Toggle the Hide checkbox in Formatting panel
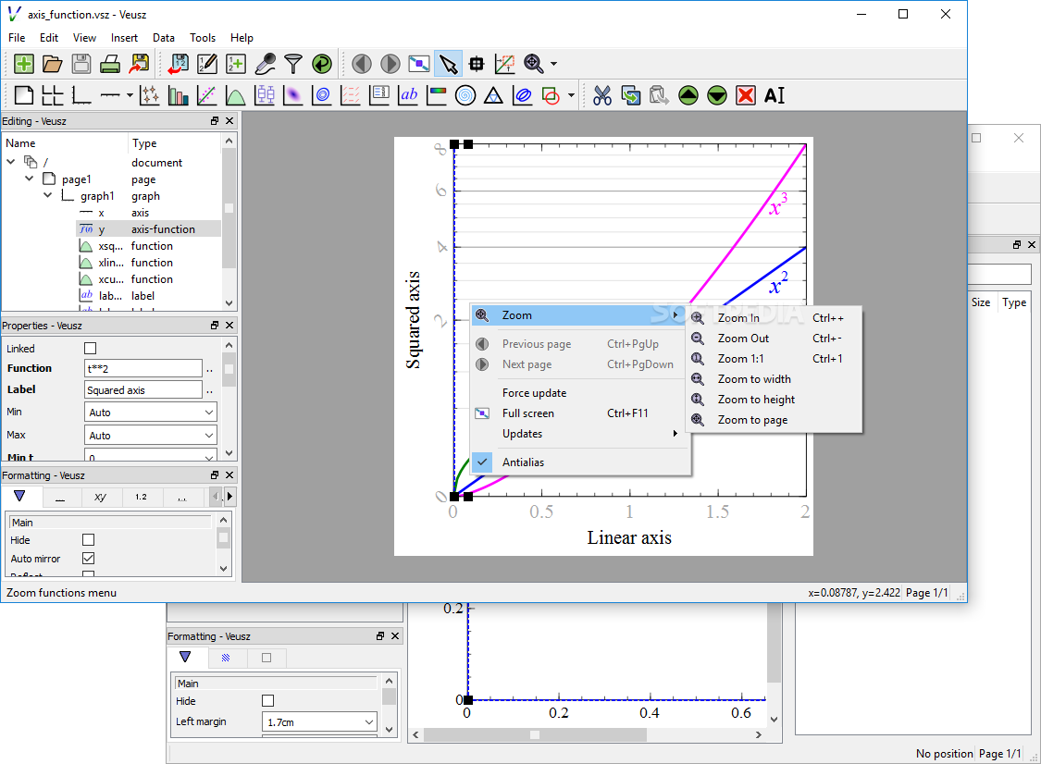This screenshot has width=1041, height=764. coord(88,539)
